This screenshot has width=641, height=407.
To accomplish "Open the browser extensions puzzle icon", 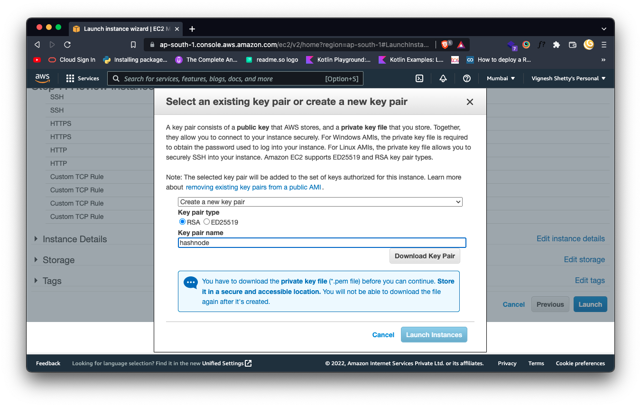I will coord(557,45).
